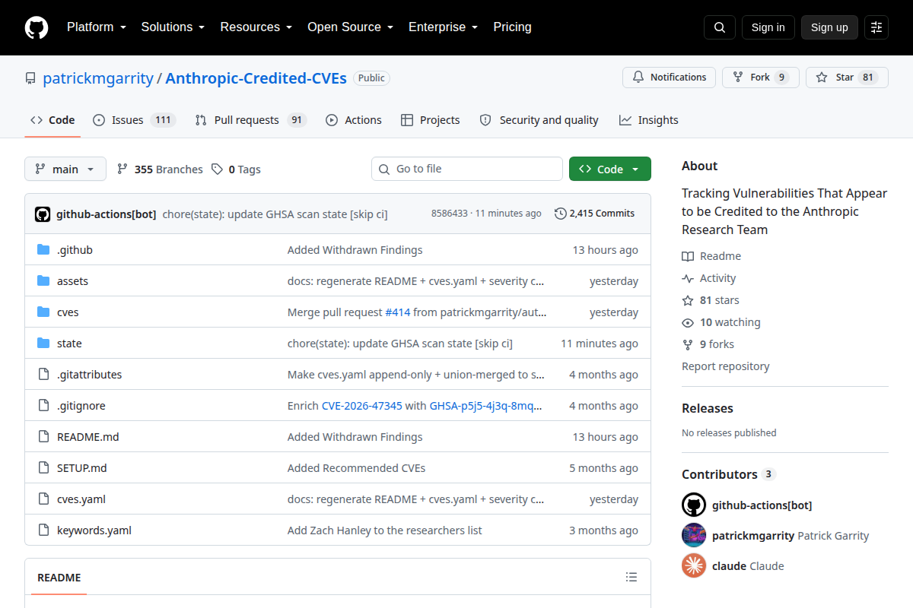Open the cves folder
Screen dimensions: 913x608
pos(68,312)
